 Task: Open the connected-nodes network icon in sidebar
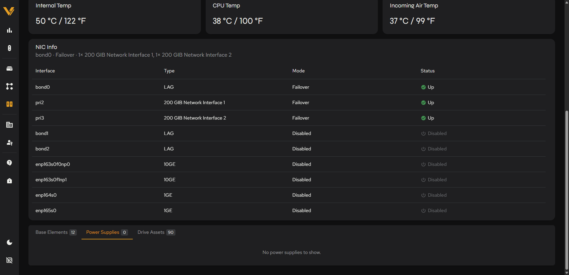[x=9, y=86]
